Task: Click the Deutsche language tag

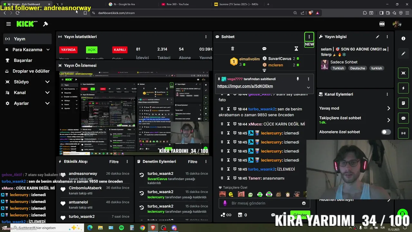Action: pos(358,68)
